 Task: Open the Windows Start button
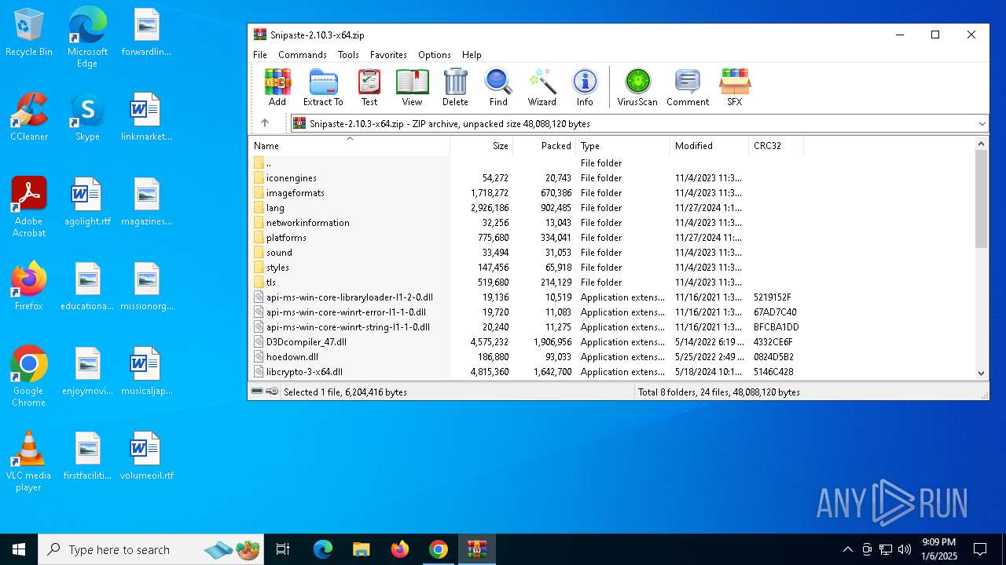[x=19, y=549]
